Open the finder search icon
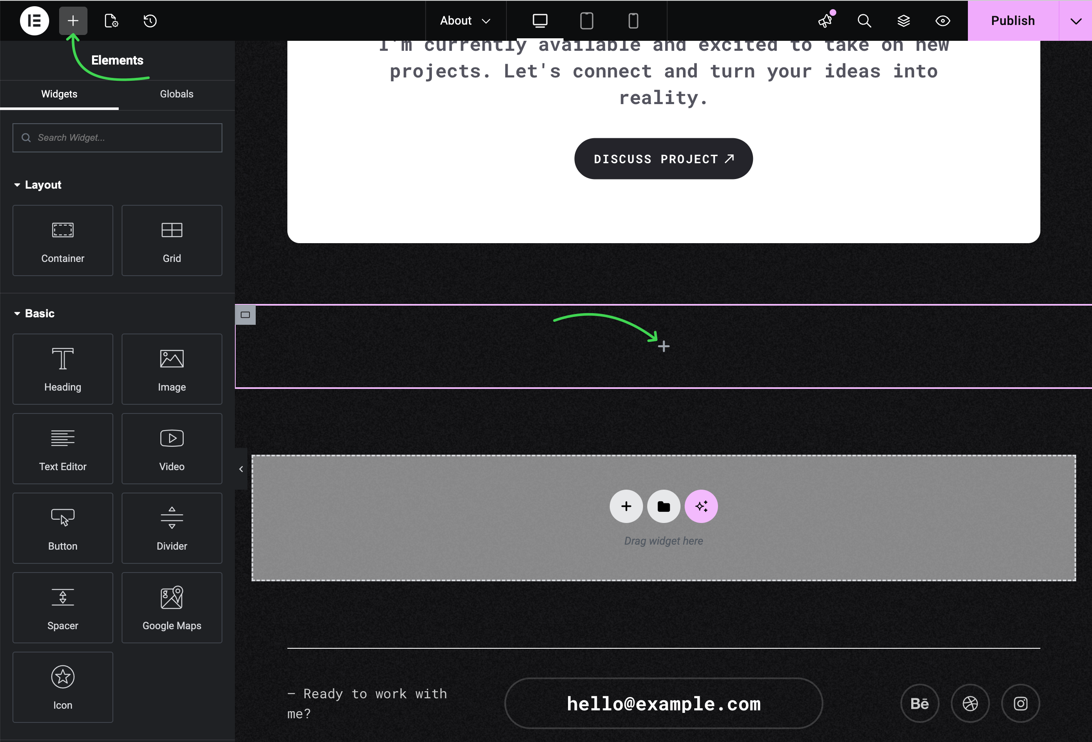The width and height of the screenshot is (1092, 742). 864,21
